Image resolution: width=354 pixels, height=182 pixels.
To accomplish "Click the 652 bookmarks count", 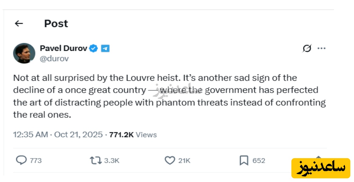I will [259, 161].
